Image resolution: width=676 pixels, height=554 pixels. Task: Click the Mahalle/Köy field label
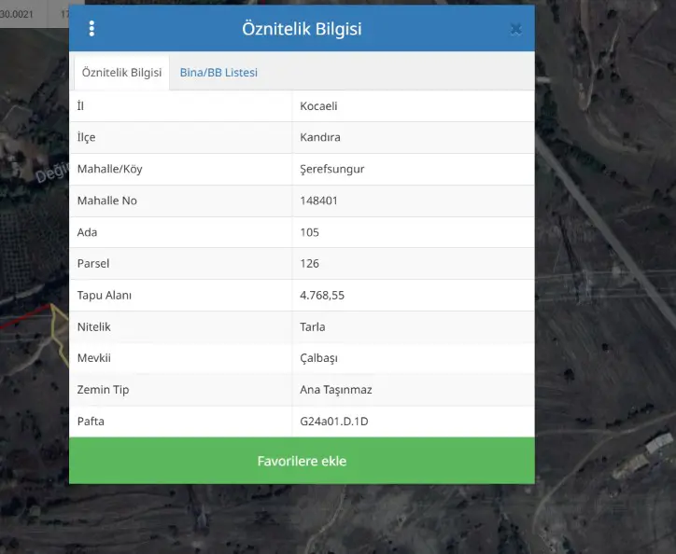point(109,169)
